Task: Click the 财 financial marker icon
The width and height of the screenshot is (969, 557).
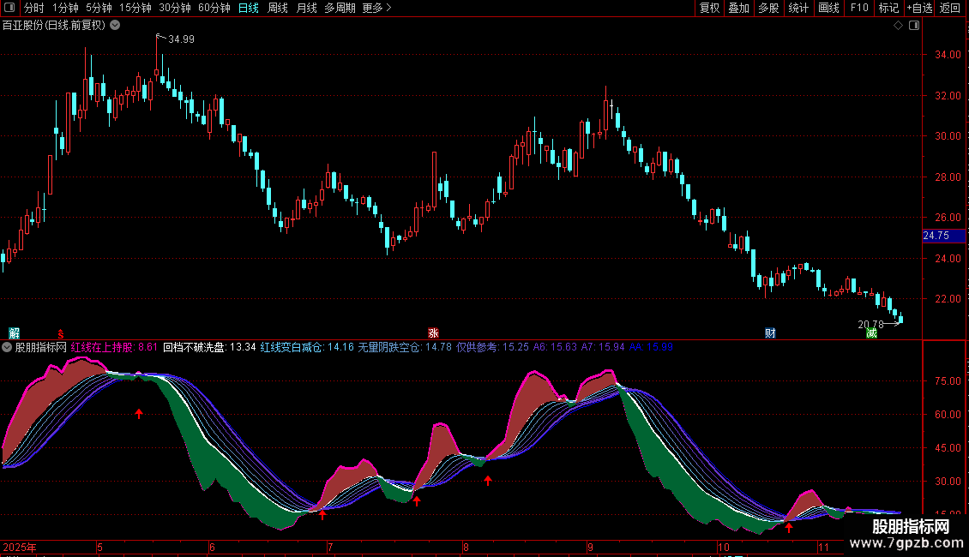Action: pos(770,332)
